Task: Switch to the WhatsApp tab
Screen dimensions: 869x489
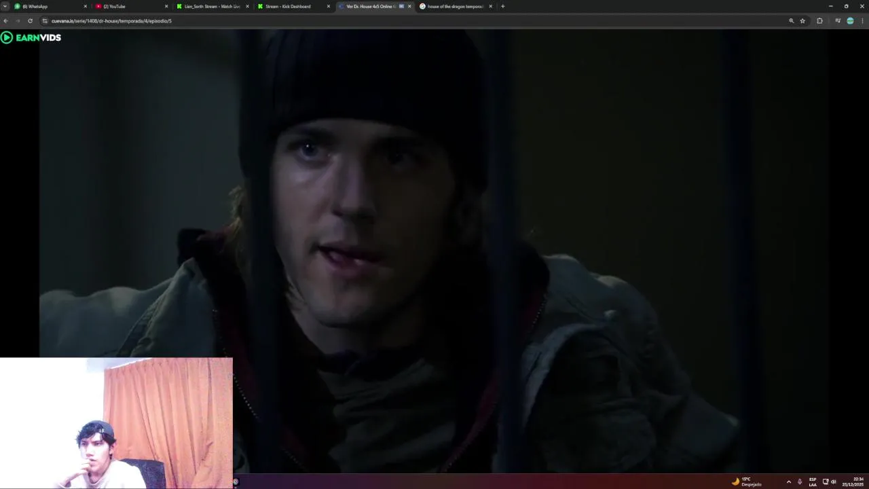Action: (51, 6)
